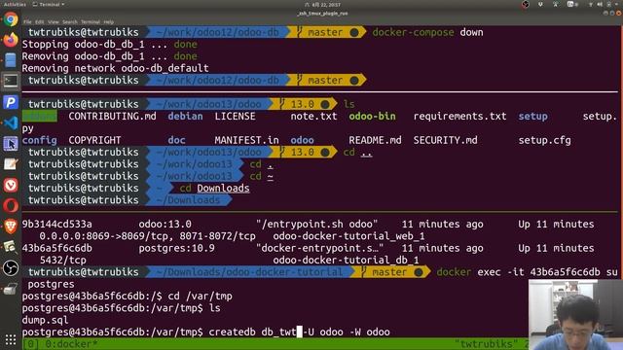This screenshot has height=350, width=623.
Task: Click container ID 43b6a5f6c6db in listing
Action: coord(56,249)
